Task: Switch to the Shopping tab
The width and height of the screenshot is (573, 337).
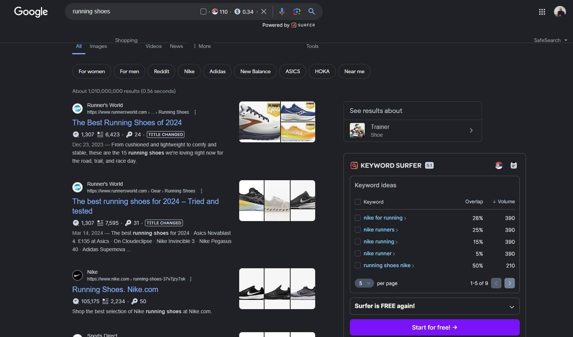Action: 126,40
